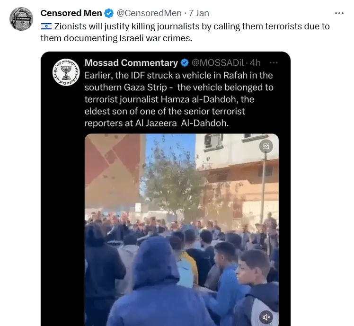This screenshot has height=326, width=354.
Task: Click Censored Men display name
Action: click(71, 13)
